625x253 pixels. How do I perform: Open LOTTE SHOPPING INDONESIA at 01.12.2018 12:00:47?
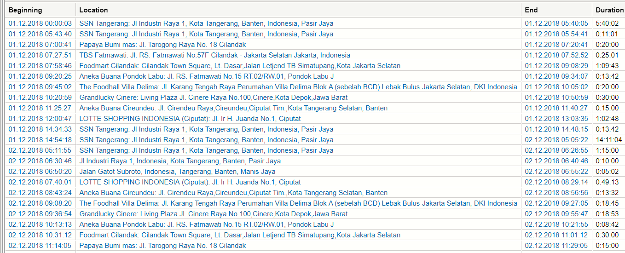[x=190, y=119]
